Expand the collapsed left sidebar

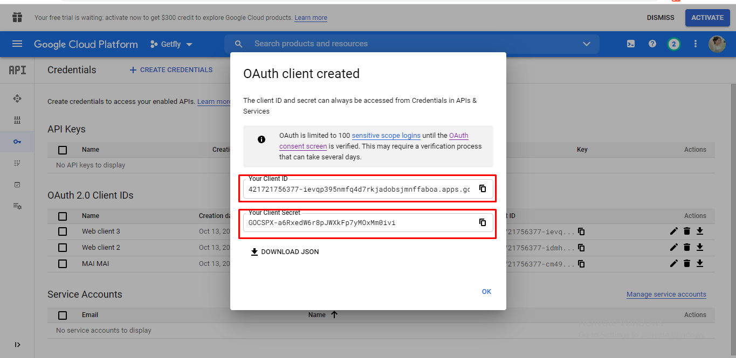point(17,345)
